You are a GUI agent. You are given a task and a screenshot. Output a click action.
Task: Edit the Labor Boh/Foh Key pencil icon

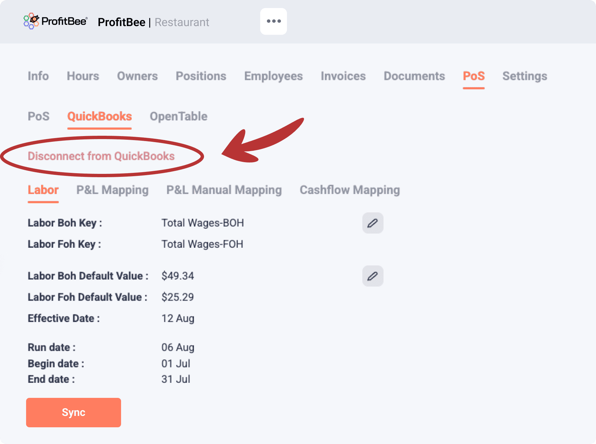[373, 223]
